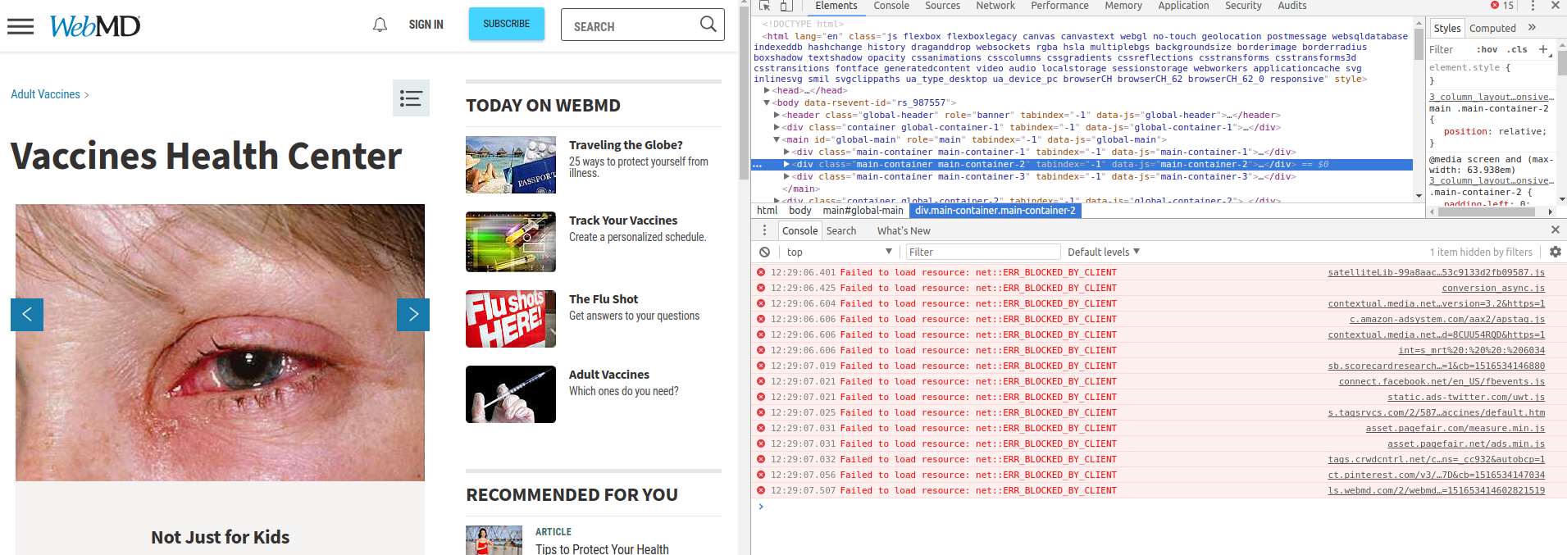
Task: Open notifications bell on WebMD header
Action: click(x=380, y=25)
